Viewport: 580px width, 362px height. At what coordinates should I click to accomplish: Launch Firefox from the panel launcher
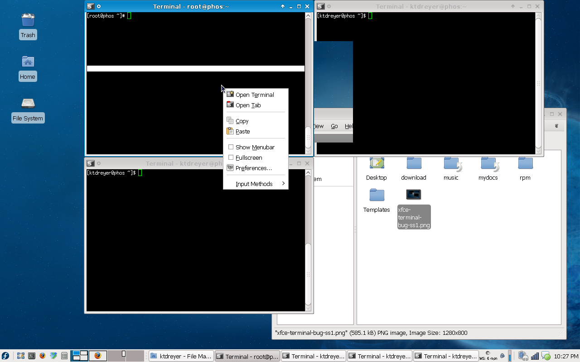(x=43, y=356)
